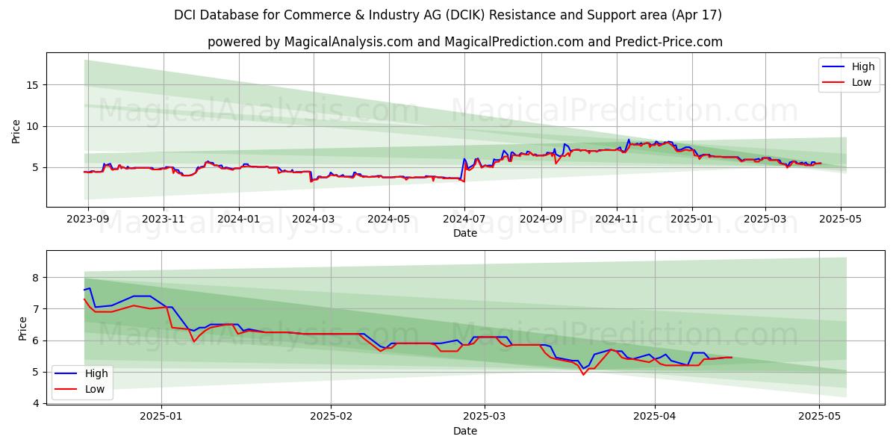This screenshot has width=896, height=448.
Task: Select the 2024-05 date tick label
Action: 388,219
